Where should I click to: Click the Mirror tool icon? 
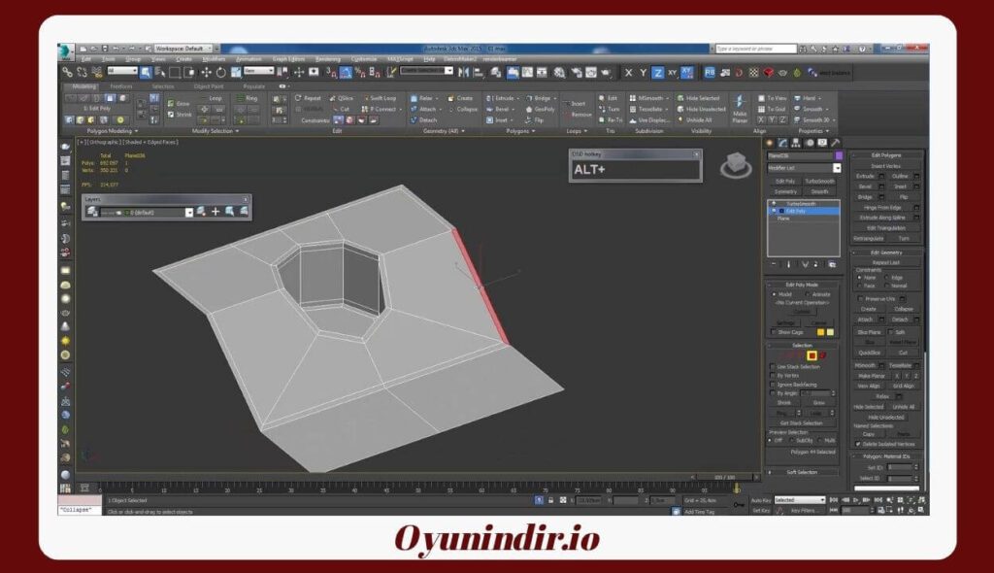(x=464, y=73)
